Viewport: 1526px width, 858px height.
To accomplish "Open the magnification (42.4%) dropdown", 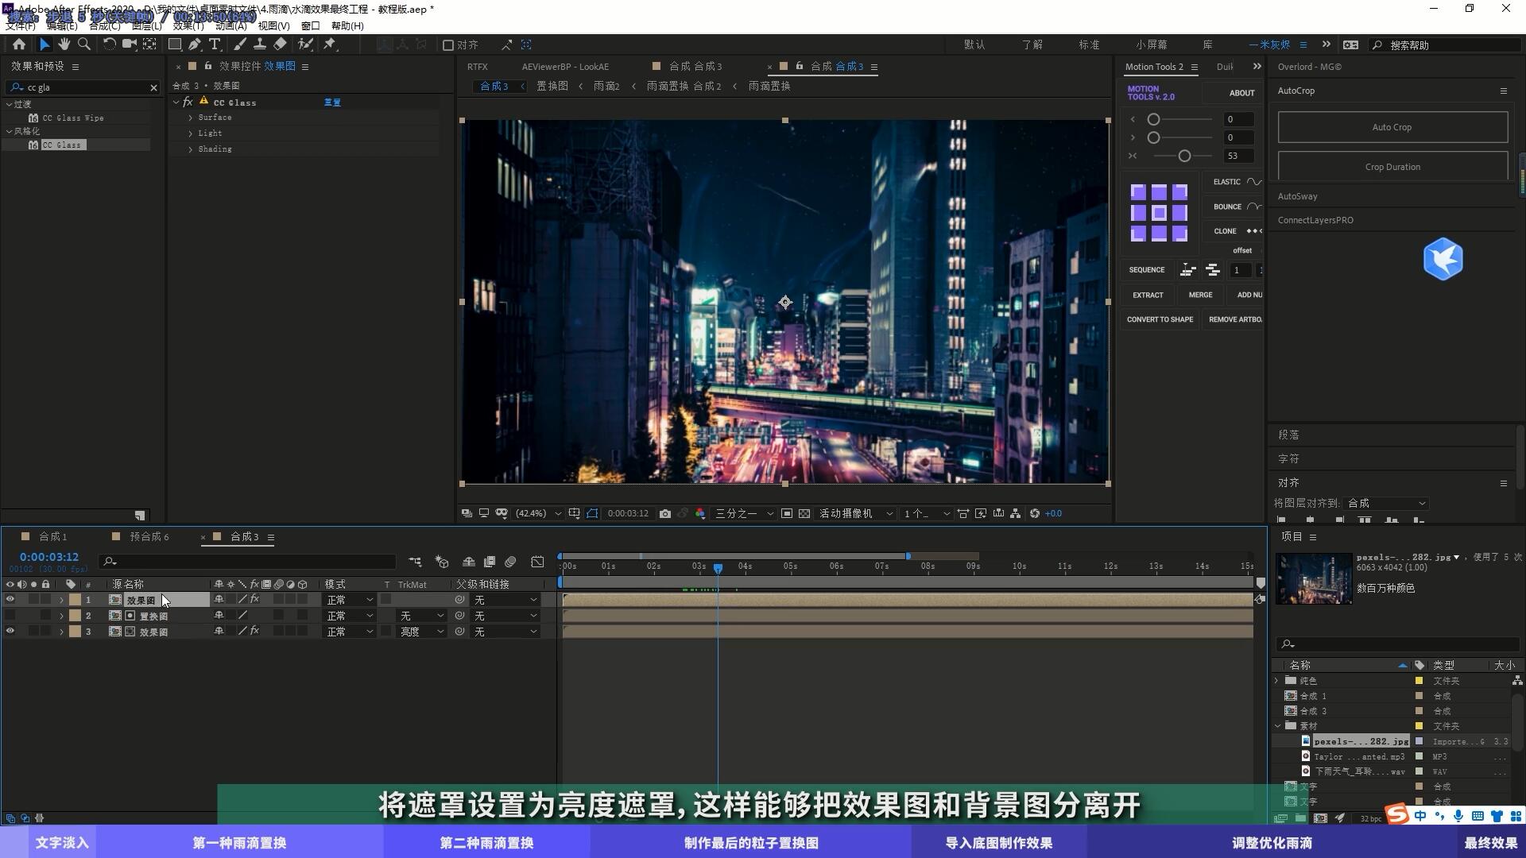I will coord(538,514).
